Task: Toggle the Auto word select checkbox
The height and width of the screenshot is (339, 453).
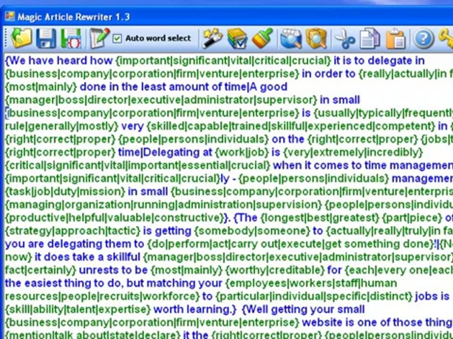Action: point(117,38)
